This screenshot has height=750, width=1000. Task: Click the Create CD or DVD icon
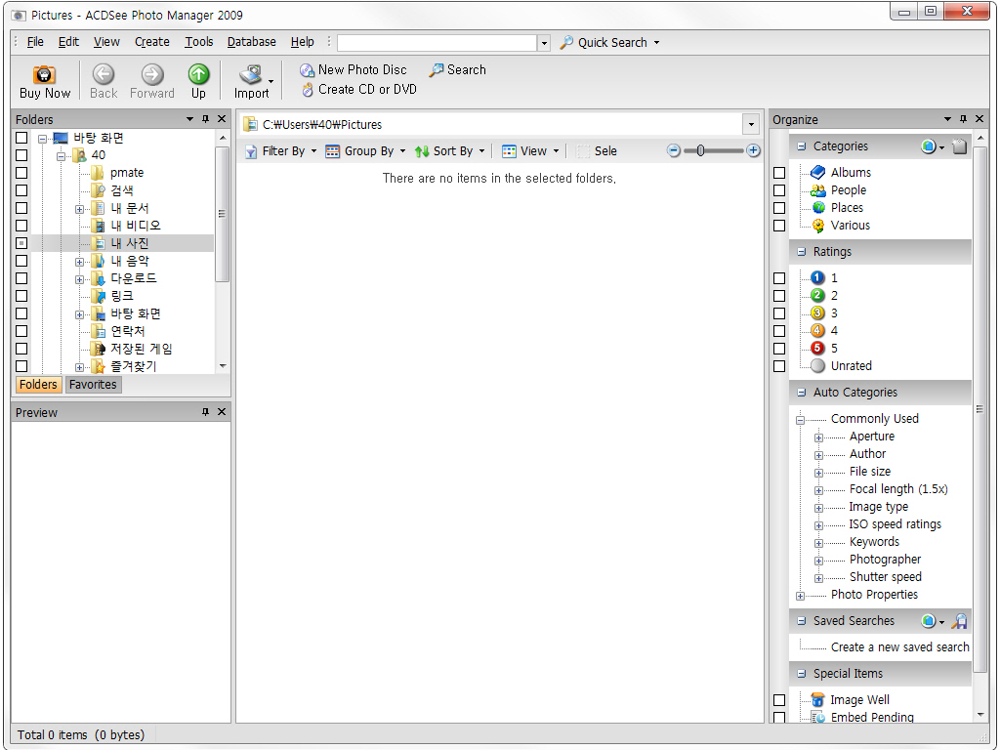(x=307, y=89)
